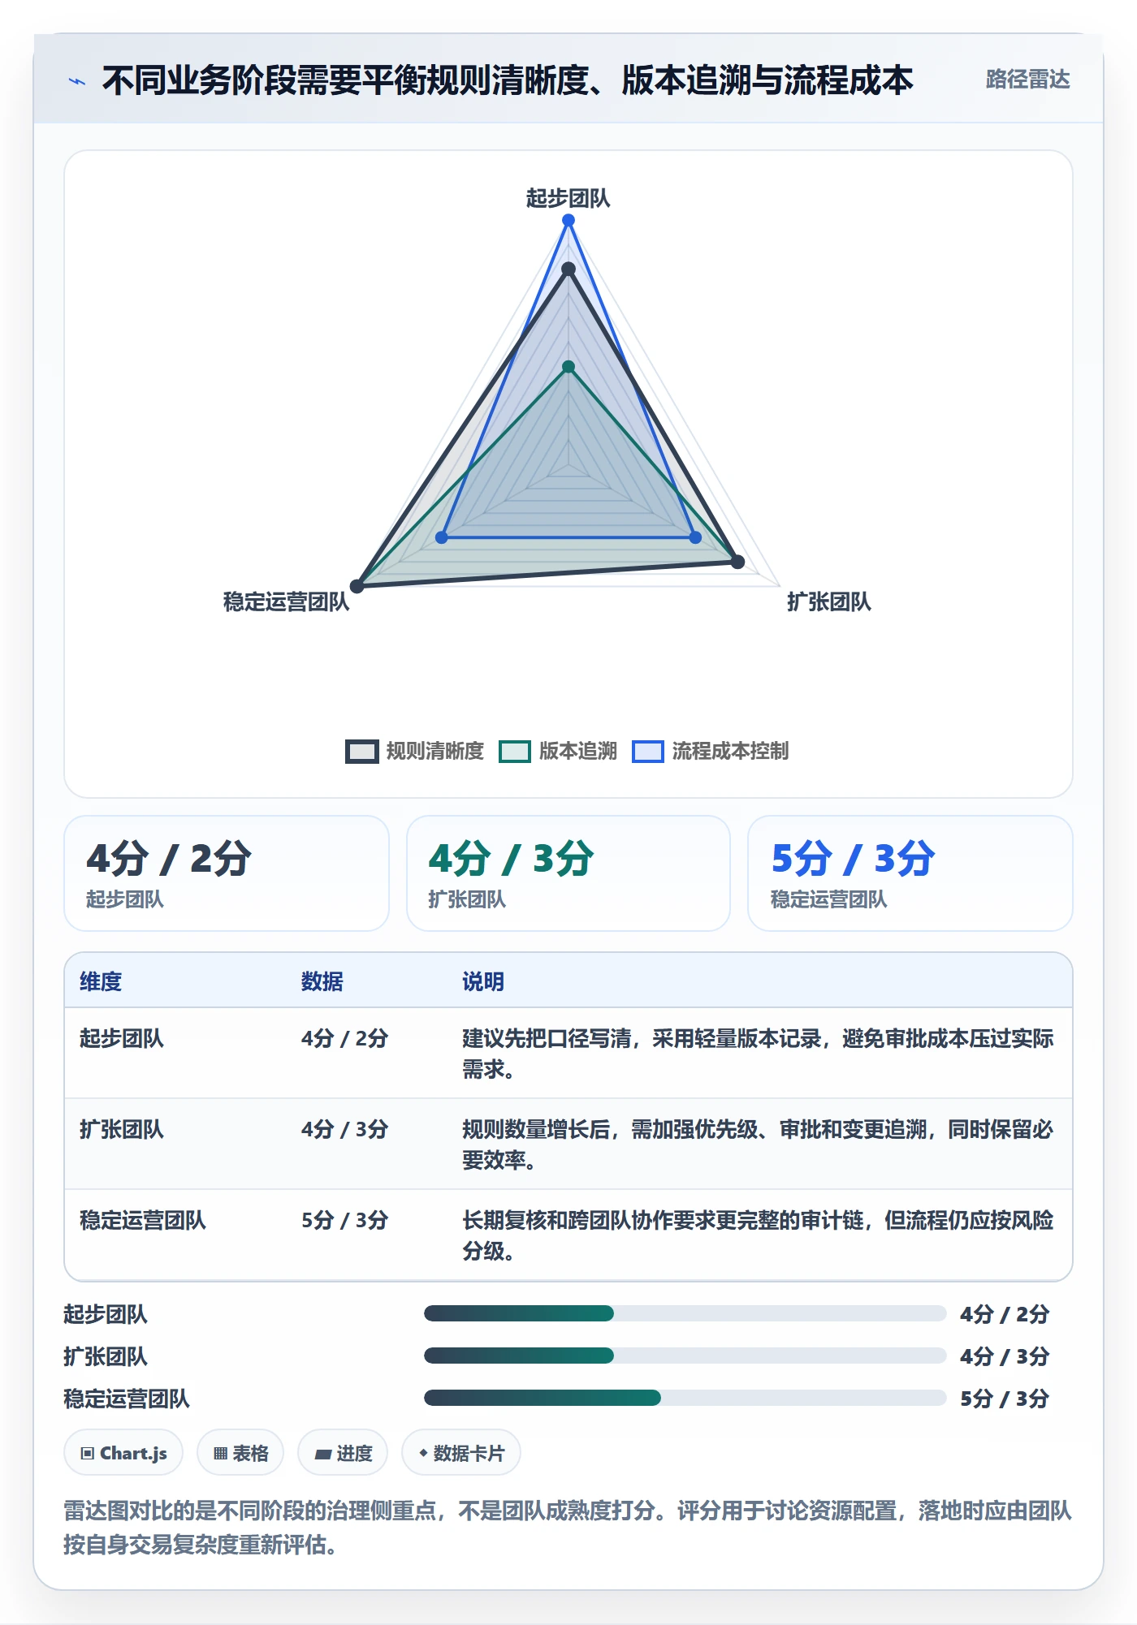Select the 数据卡片 tag
This screenshot has height=1625, width=1137.
pos(461,1453)
